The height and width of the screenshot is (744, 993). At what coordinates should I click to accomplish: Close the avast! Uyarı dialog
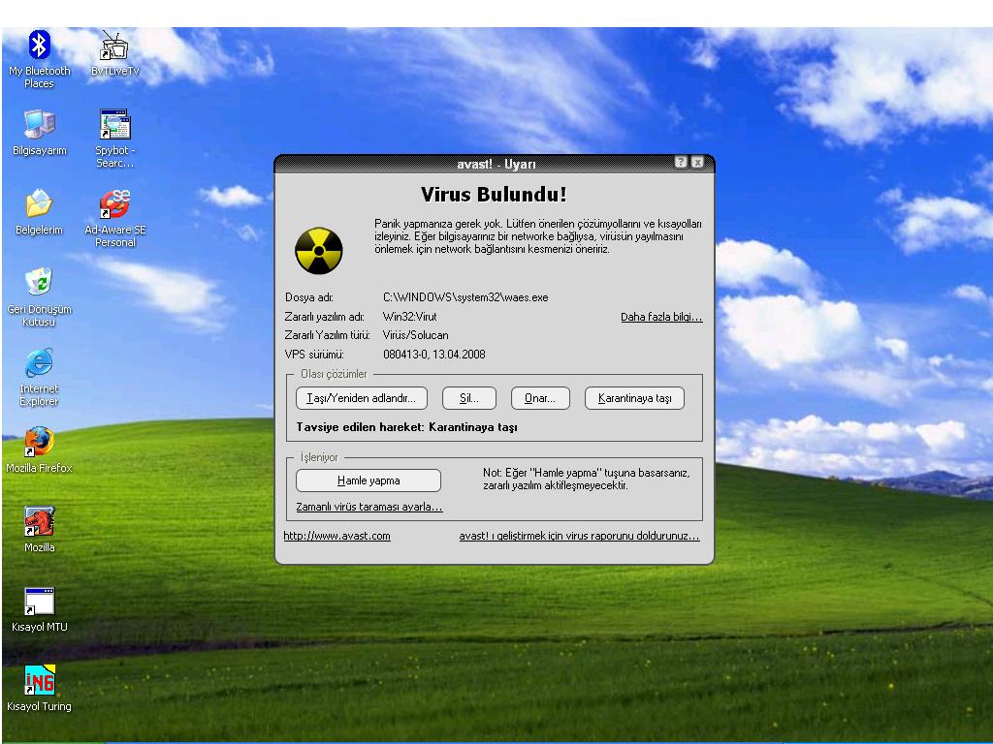pyautogui.click(x=697, y=162)
